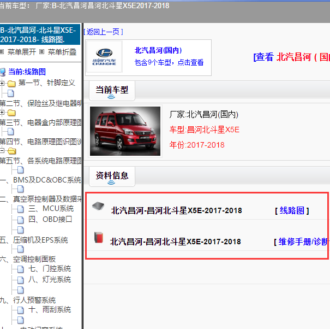Click 北汽昌河-昌河北斗星X5E-2017-2018 text in 线路图 row

(176, 210)
